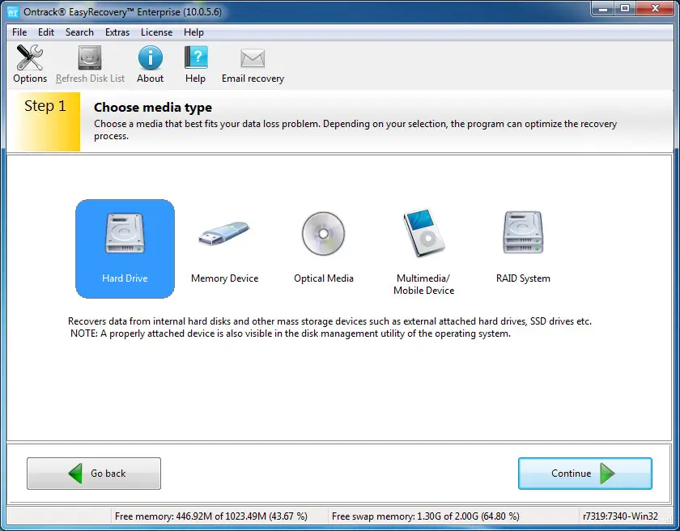
Task: Click the 'Choose a media that best fits' instruction text
Action: (355, 130)
